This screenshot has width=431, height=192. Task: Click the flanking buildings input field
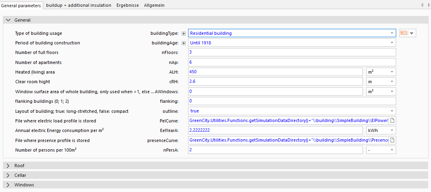pos(292,101)
